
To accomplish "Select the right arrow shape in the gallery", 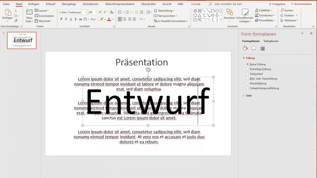I will (213, 15).
